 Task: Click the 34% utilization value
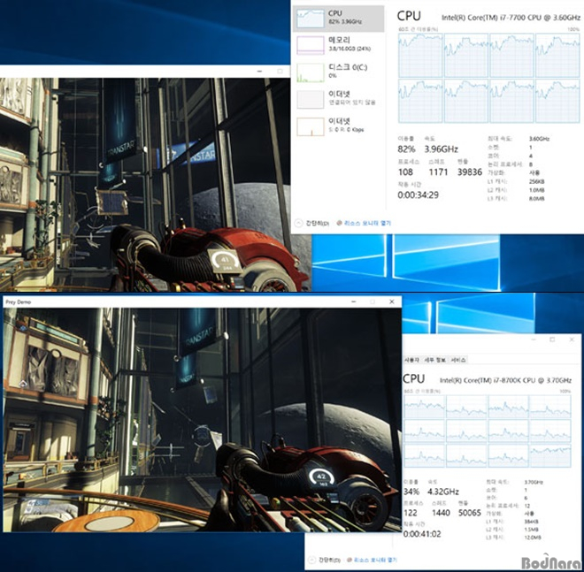click(411, 492)
